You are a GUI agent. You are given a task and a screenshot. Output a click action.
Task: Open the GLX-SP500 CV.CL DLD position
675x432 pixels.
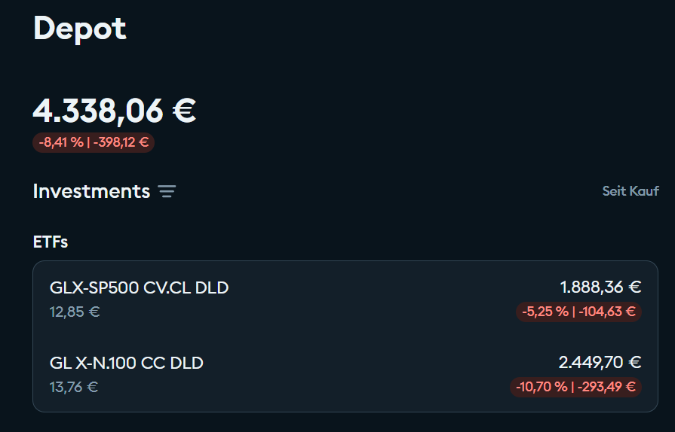coord(139,287)
